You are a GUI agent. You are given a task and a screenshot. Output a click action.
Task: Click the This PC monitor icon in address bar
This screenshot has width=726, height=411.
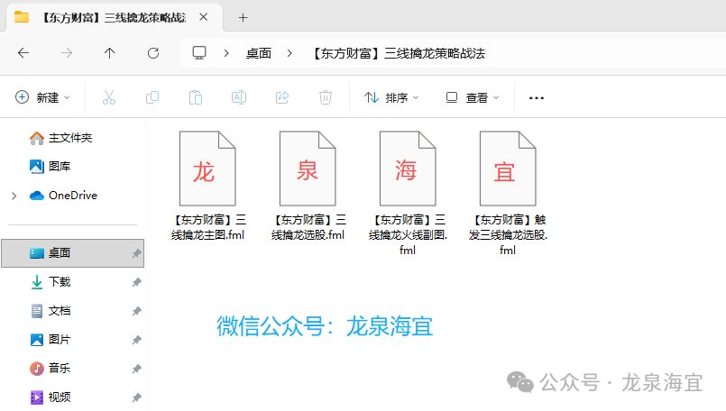click(199, 53)
